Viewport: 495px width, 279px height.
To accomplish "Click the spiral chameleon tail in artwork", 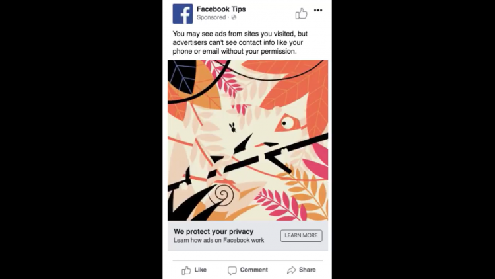I will pyautogui.click(x=222, y=194).
